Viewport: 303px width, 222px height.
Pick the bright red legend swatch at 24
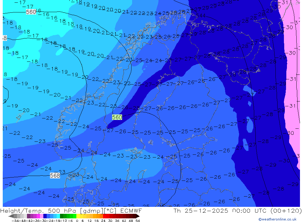[x=105, y=216]
